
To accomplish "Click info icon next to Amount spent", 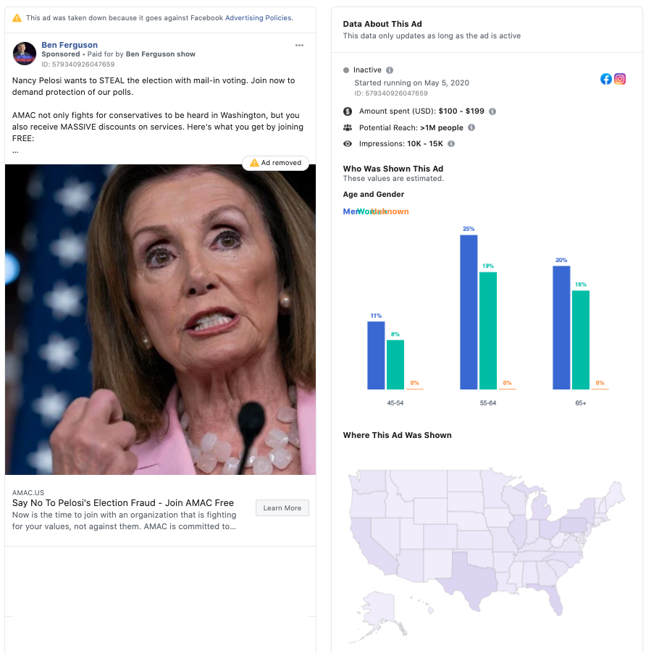I will 492,111.
